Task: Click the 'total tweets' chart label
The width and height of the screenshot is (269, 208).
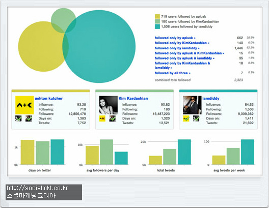Action: pos(166,170)
